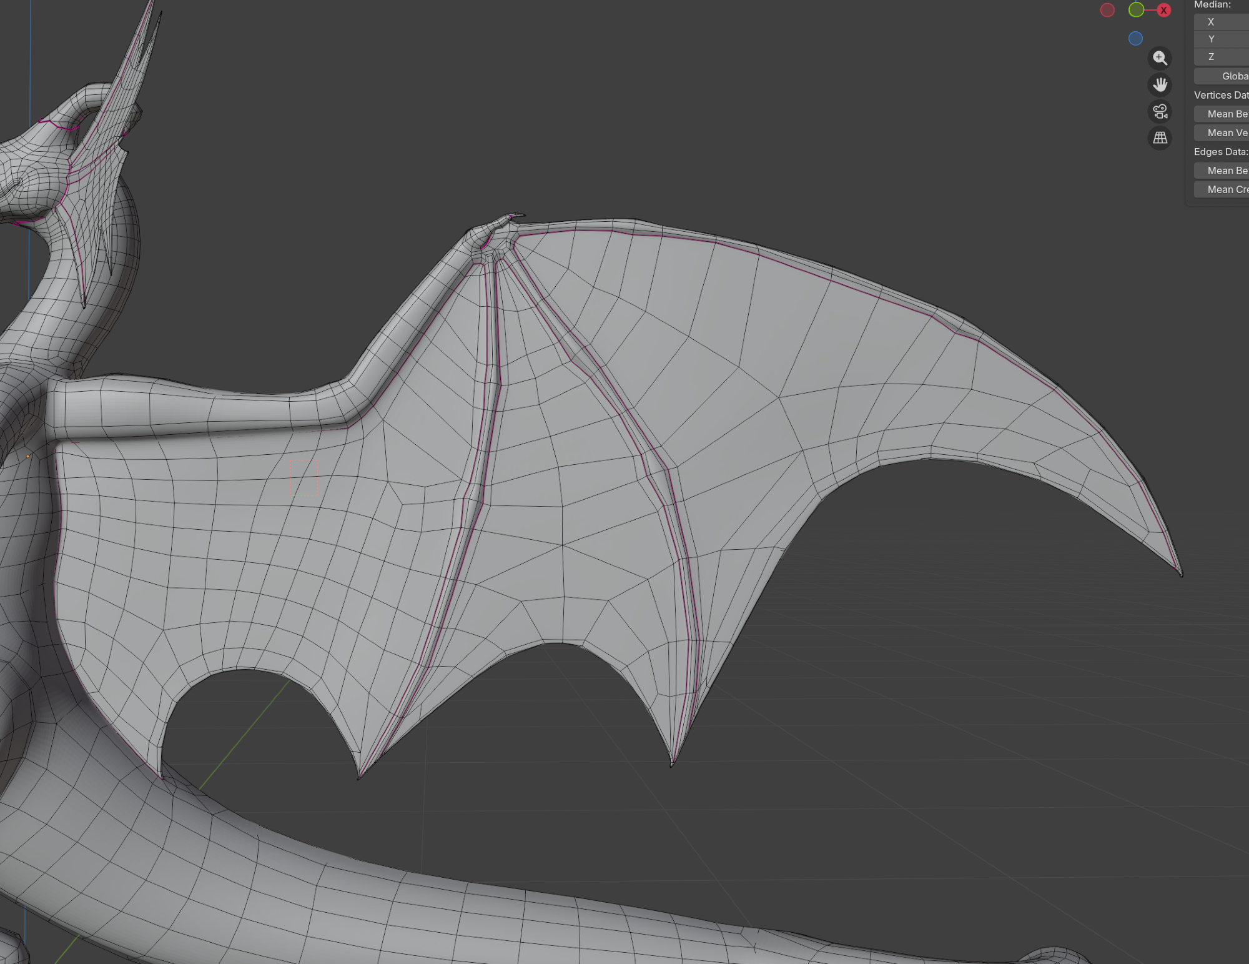Click the Median Y value field
The width and height of the screenshot is (1249, 964).
click(x=1221, y=39)
